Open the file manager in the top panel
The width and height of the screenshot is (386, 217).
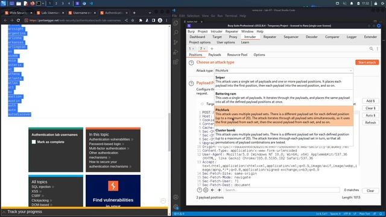click(x=19, y=4)
